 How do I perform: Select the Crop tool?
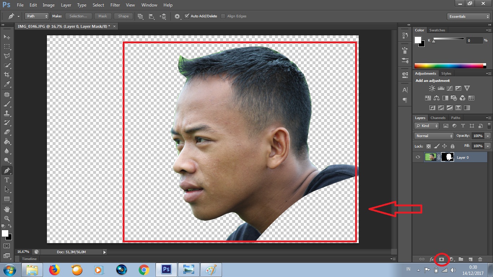point(7,74)
